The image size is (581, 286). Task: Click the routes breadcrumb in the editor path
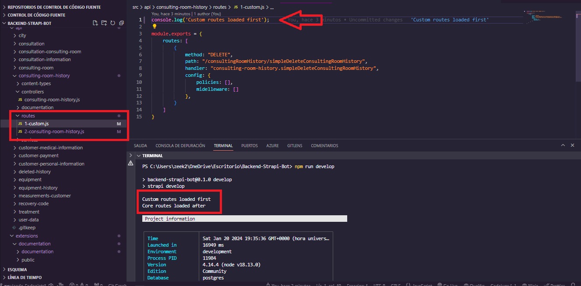(x=219, y=7)
